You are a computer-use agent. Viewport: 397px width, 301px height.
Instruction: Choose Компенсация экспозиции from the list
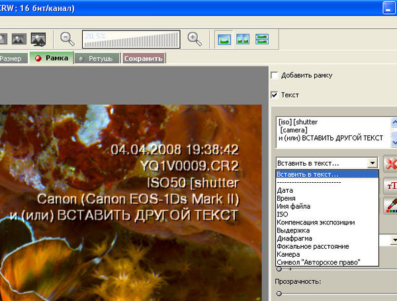coord(327,222)
